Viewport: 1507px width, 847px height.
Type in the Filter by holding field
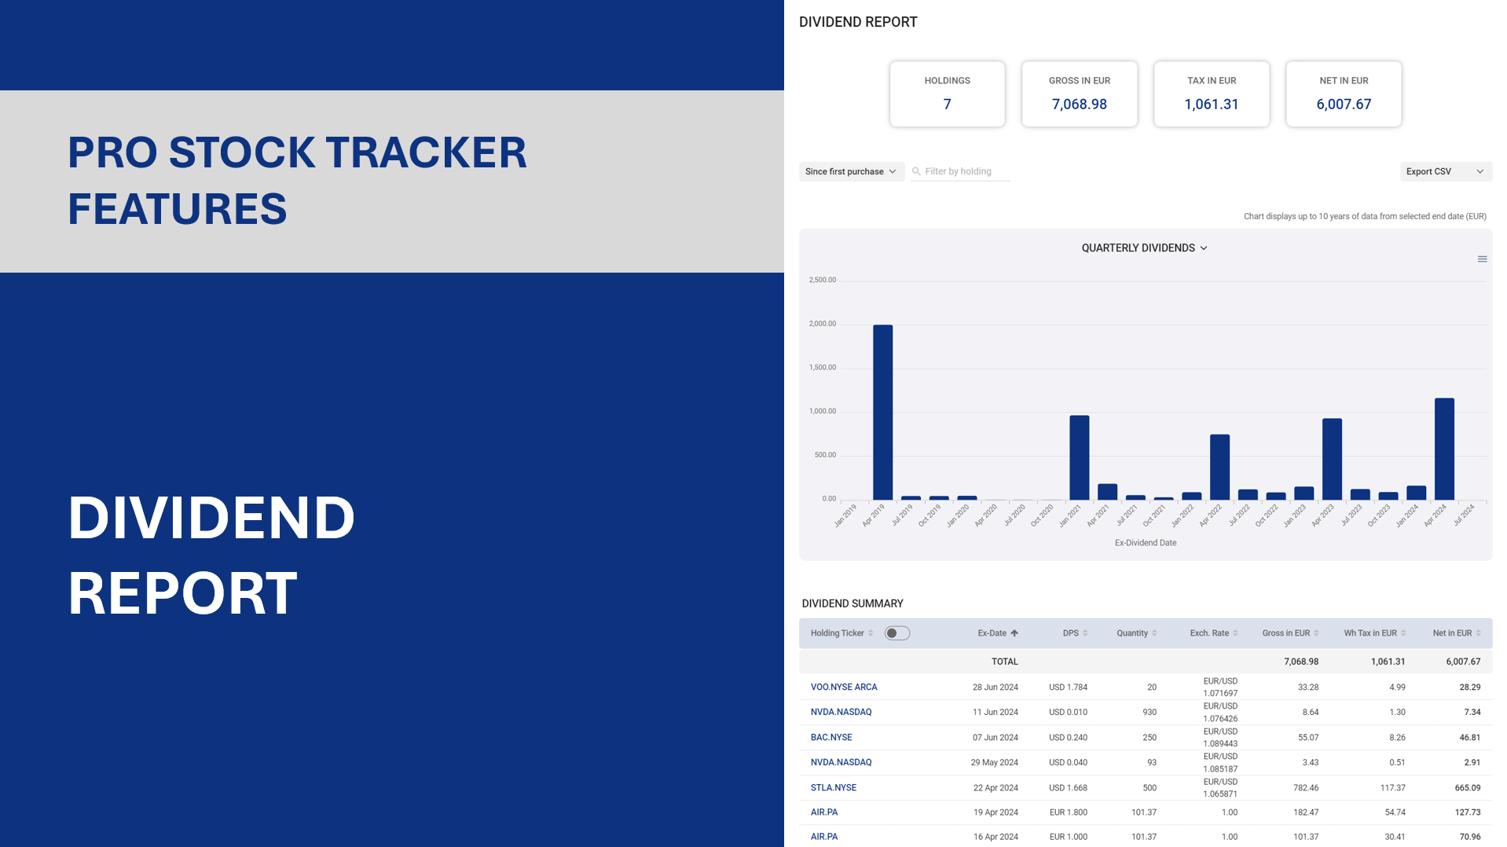(x=966, y=171)
